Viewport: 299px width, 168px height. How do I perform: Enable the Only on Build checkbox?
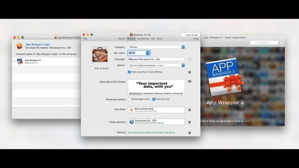(92, 69)
